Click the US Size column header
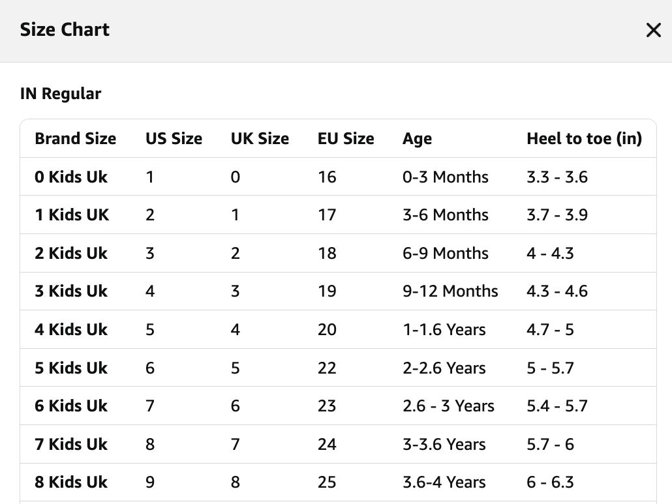This screenshot has width=672, height=504. (x=174, y=139)
